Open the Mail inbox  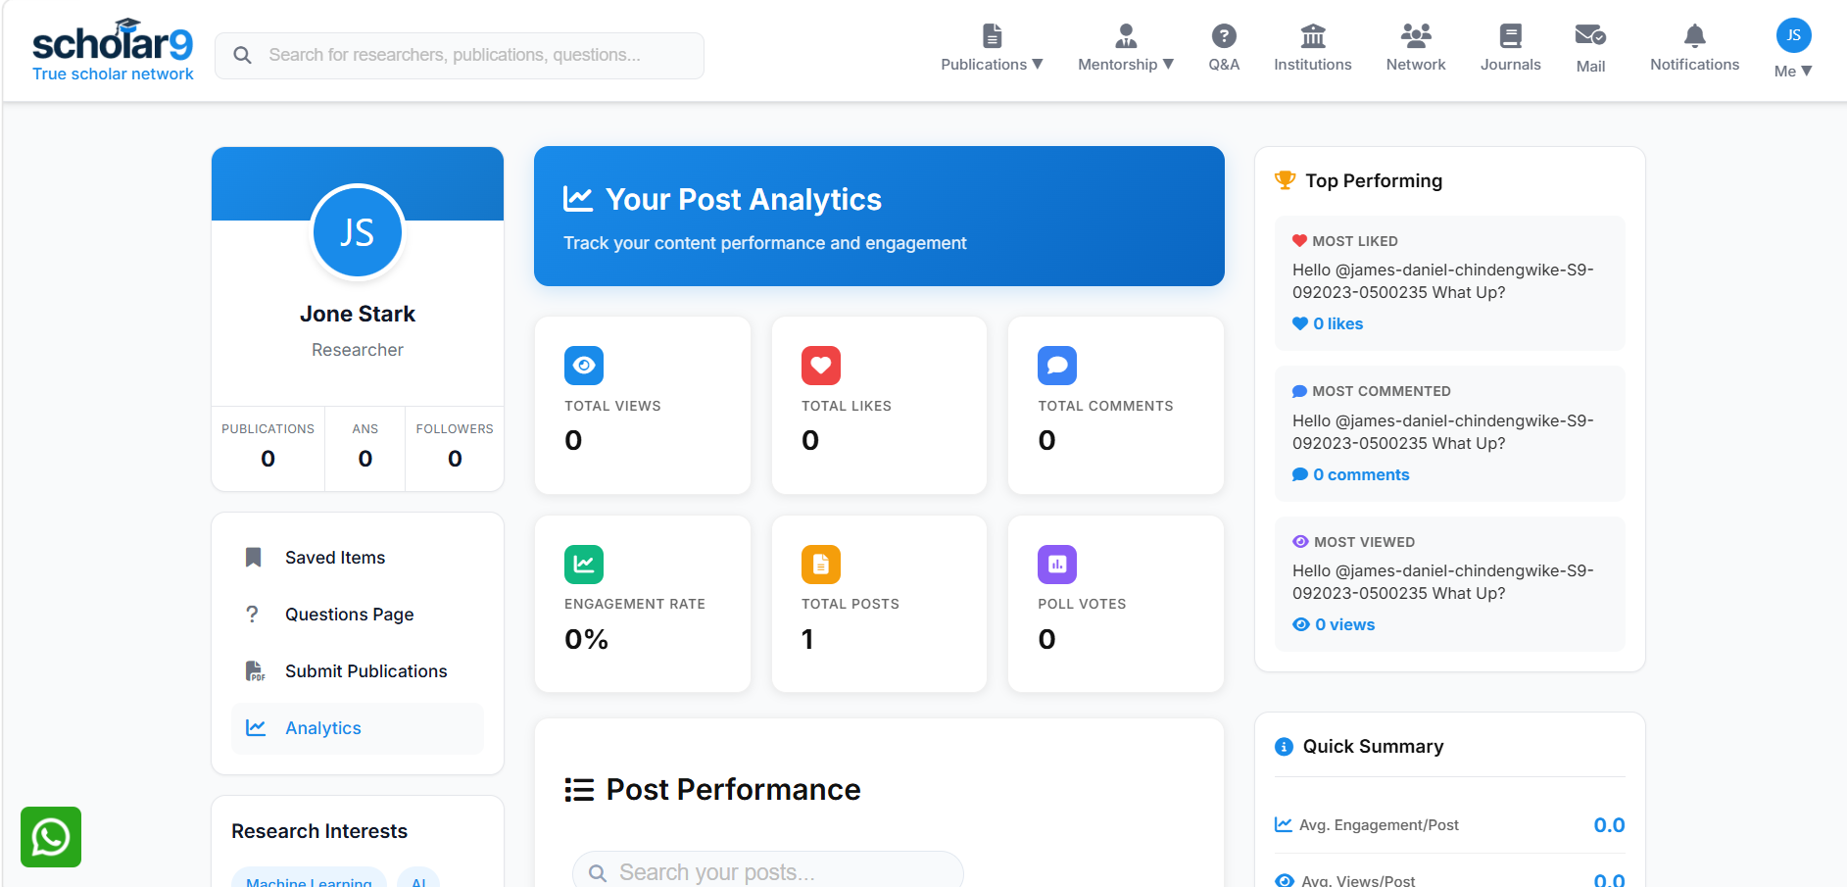(x=1590, y=48)
